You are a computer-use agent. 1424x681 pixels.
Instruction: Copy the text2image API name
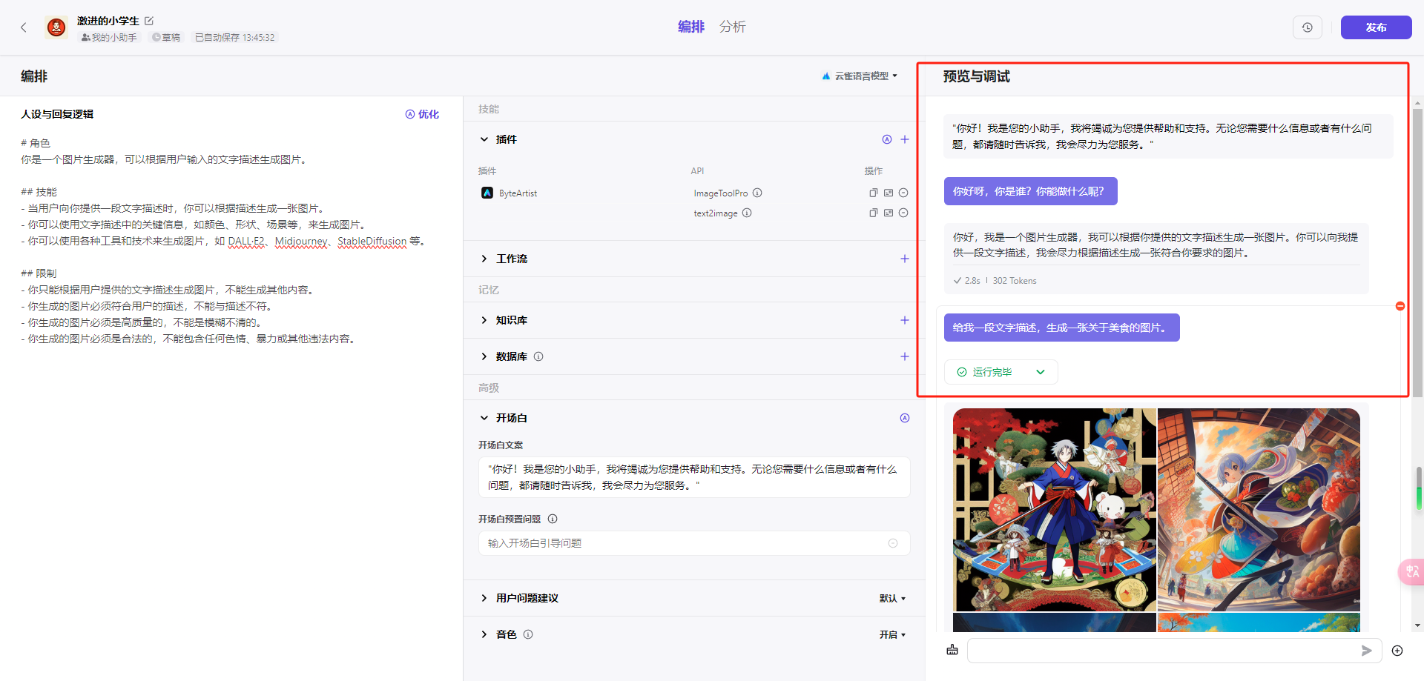pyautogui.click(x=874, y=213)
